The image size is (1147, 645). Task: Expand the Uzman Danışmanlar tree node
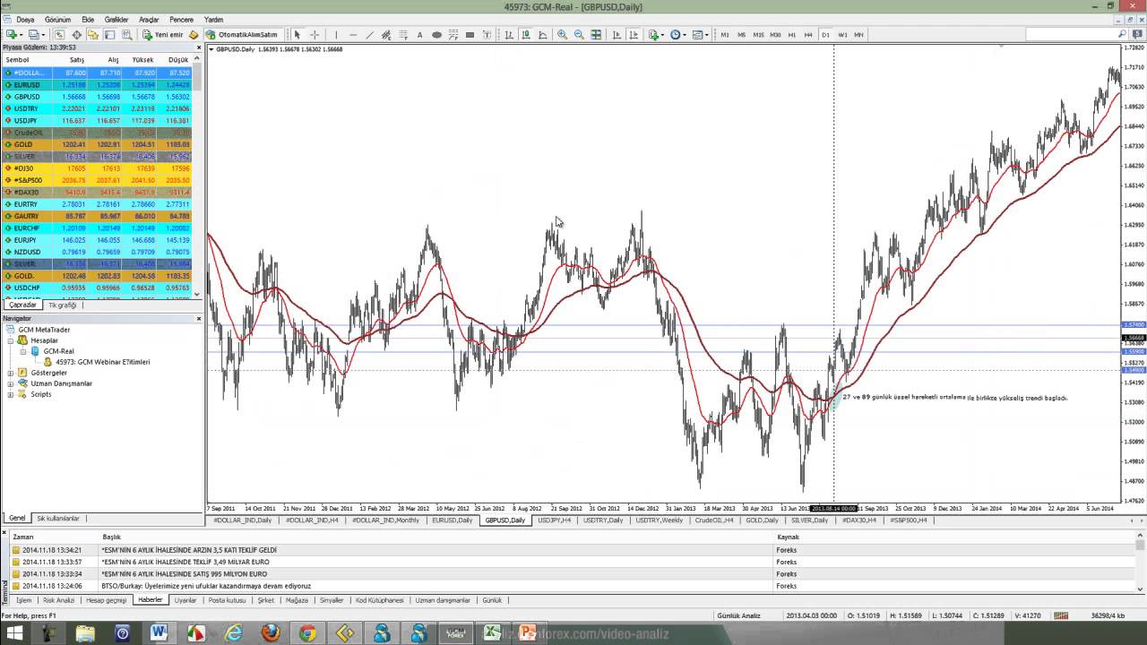pos(11,383)
